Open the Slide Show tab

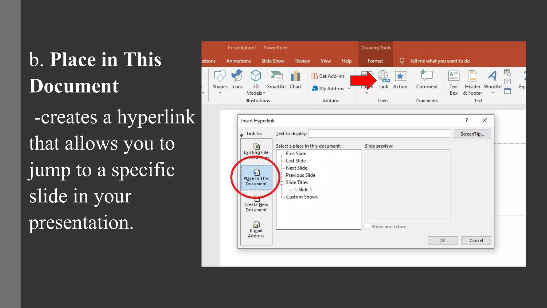(273, 61)
